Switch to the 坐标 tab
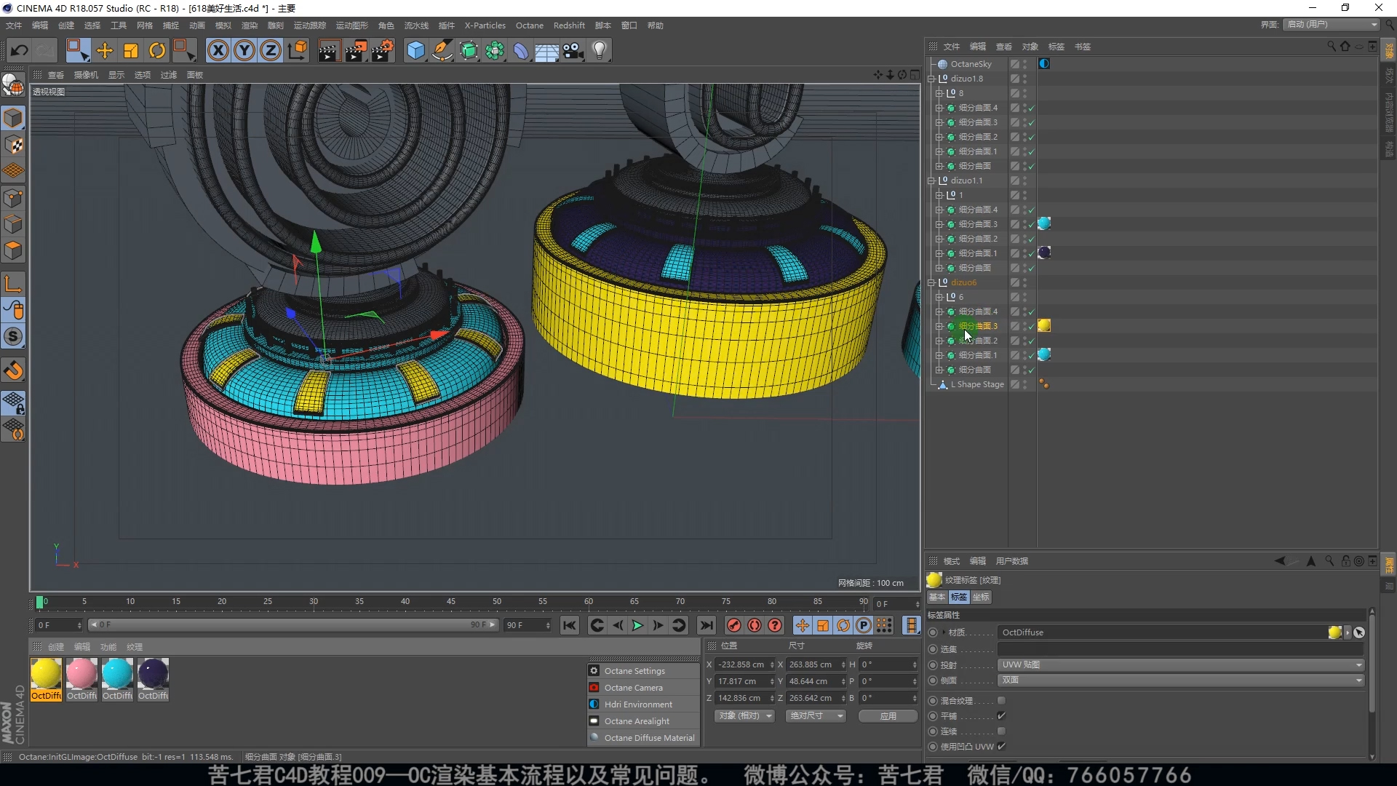The height and width of the screenshot is (786, 1397). 981,597
